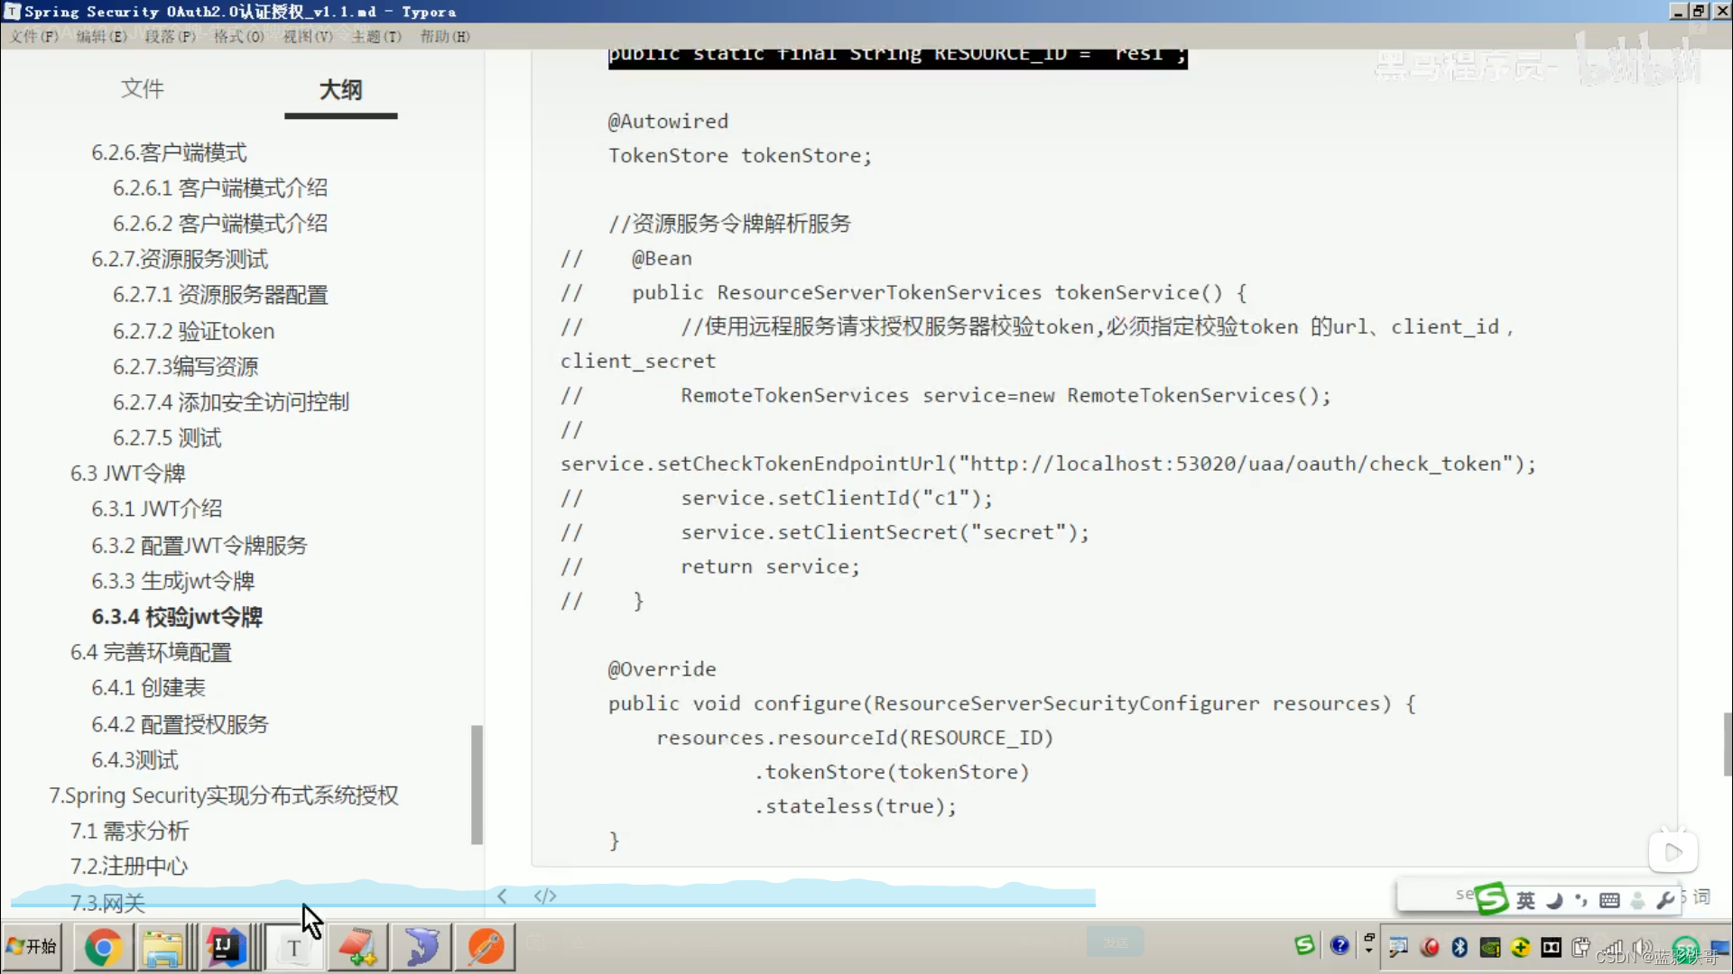Toggle the Typora sidebar with the chevron icon
Image resolution: width=1733 pixels, height=974 pixels.
click(502, 896)
